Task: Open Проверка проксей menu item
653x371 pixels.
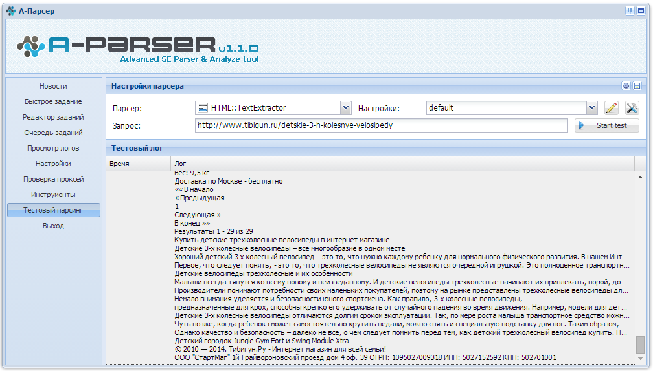Action: click(53, 179)
